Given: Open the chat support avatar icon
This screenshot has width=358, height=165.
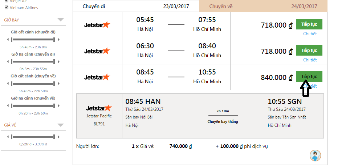Looking at the screenshot, I should click(x=315, y=156).
